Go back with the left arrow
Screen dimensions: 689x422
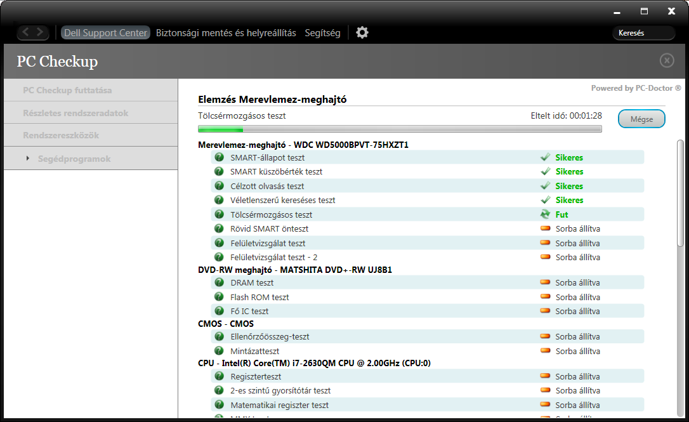tap(25, 32)
